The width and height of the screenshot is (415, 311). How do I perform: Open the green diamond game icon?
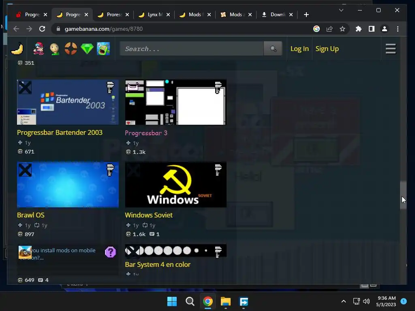click(x=87, y=49)
